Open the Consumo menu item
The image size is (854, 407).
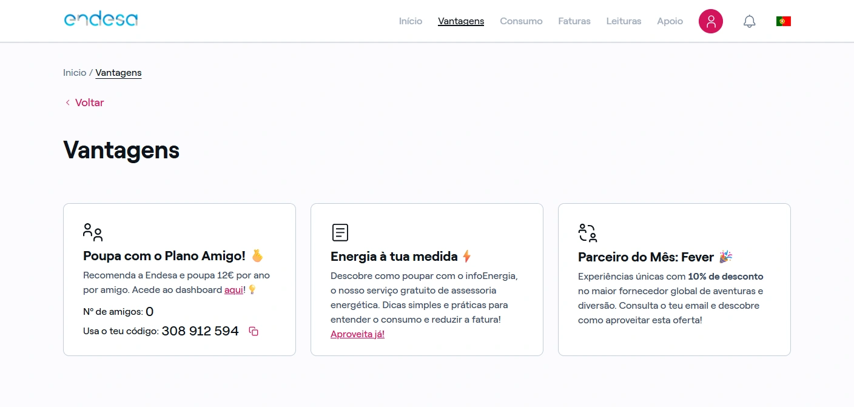pos(521,21)
